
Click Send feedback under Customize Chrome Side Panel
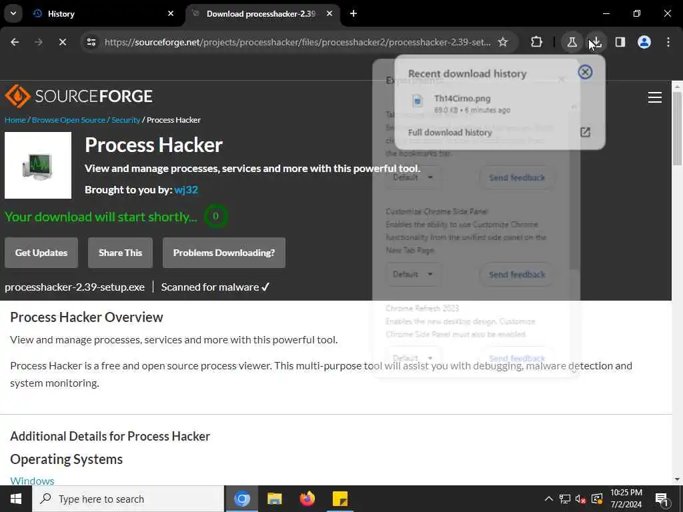(517, 274)
